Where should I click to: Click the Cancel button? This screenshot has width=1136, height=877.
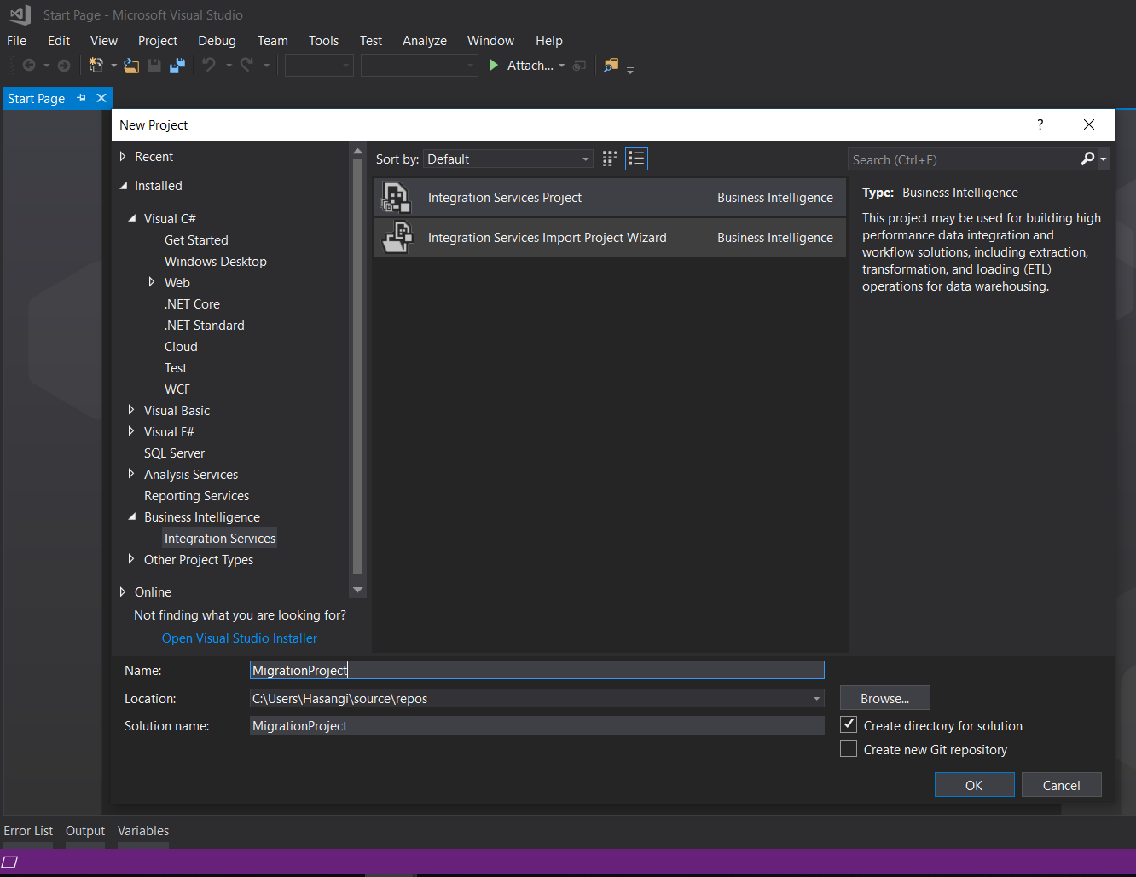[1061, 785]
